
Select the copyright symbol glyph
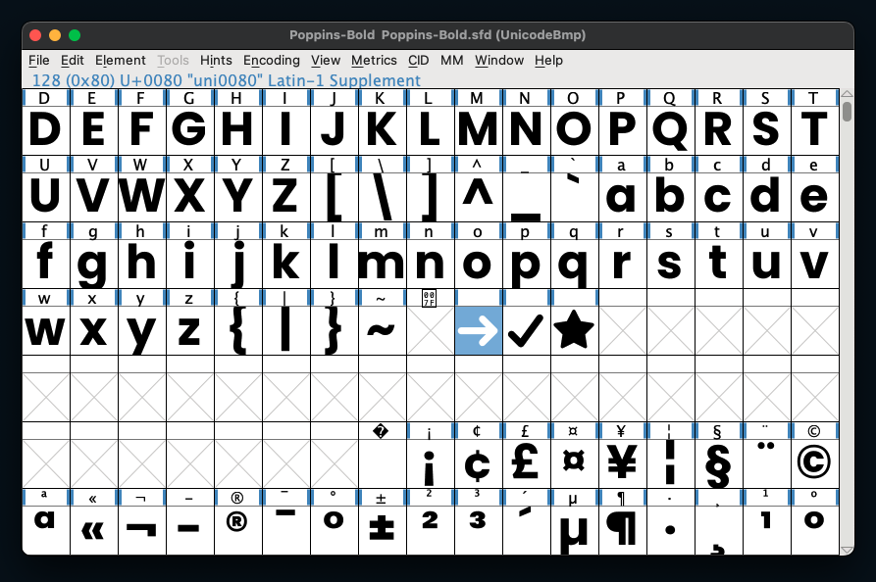(814, 463)
